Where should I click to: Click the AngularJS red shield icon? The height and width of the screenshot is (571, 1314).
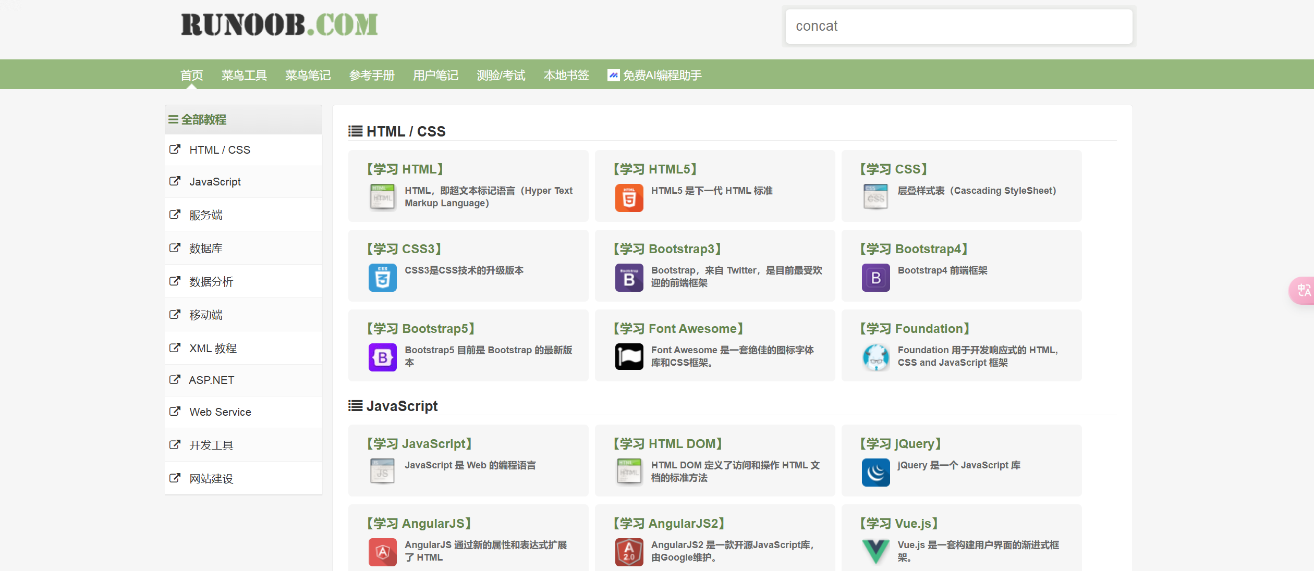coord(382,552)
